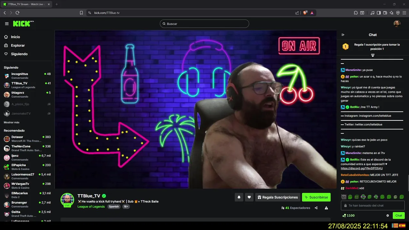
Task: Open the Leo AI sparkle icon
Action: [x=391, y=13]
